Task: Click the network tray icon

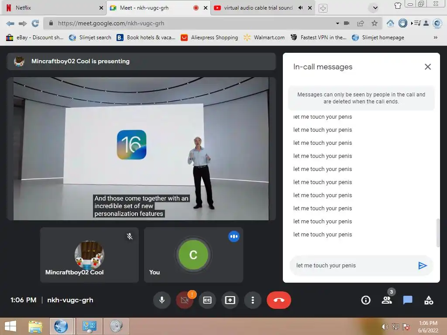Action: pos(395,327)
